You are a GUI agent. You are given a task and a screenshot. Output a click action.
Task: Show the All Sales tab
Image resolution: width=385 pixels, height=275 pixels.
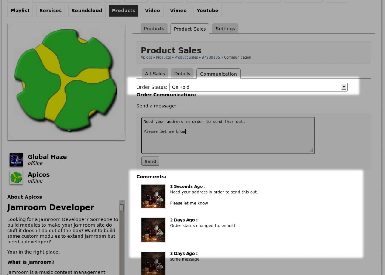[155, 74]
